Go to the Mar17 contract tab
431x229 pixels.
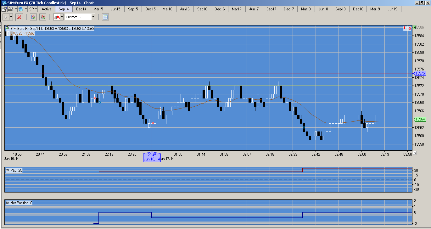click(237, 9)
